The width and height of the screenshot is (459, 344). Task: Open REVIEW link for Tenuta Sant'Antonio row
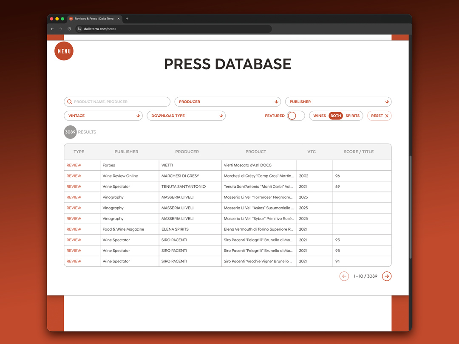74,186
